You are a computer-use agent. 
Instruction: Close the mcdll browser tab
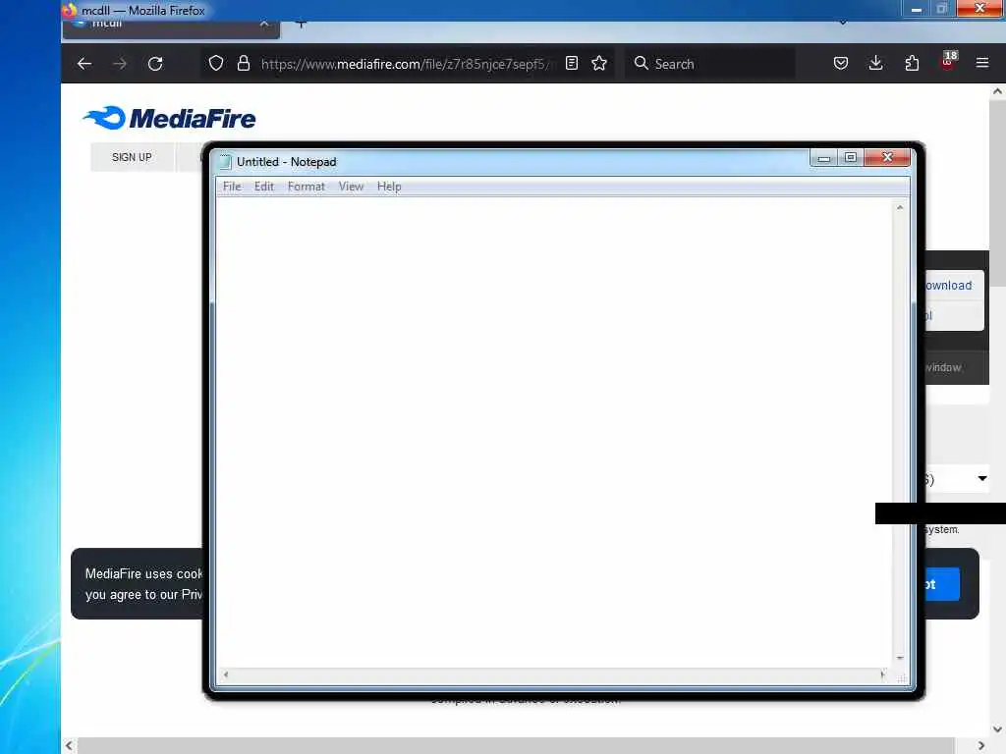click(x=264, y=24)
